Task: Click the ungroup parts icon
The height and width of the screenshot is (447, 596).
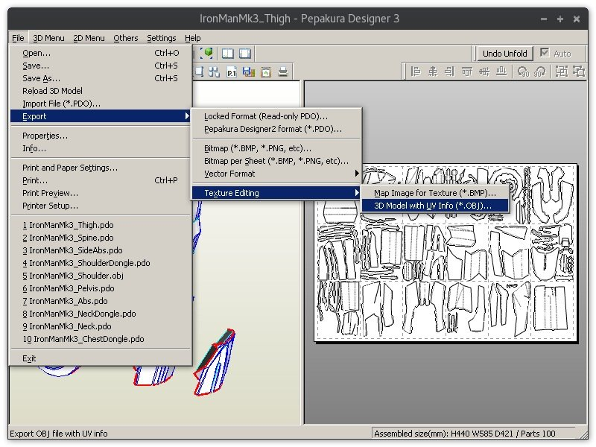Action: [579, 72]
